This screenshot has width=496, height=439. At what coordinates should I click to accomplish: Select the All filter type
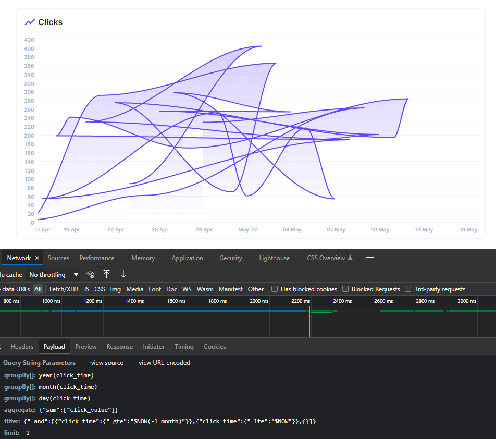pyautogui.click(x=38, y=289)
